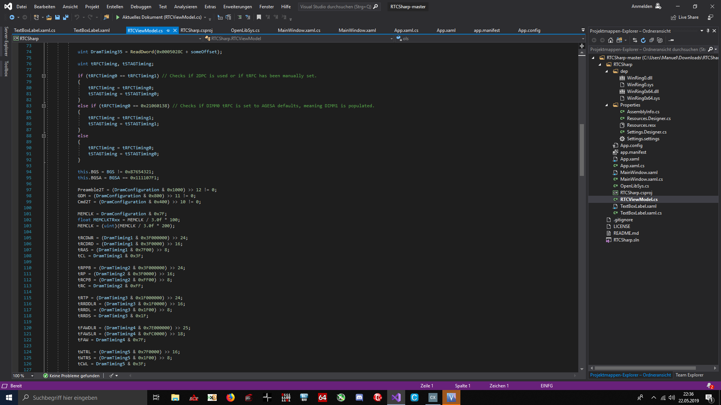The image size is (721, 405).
Task: Select RTCSharp.sln in Solution Explorer
Action: click(626, 240)
